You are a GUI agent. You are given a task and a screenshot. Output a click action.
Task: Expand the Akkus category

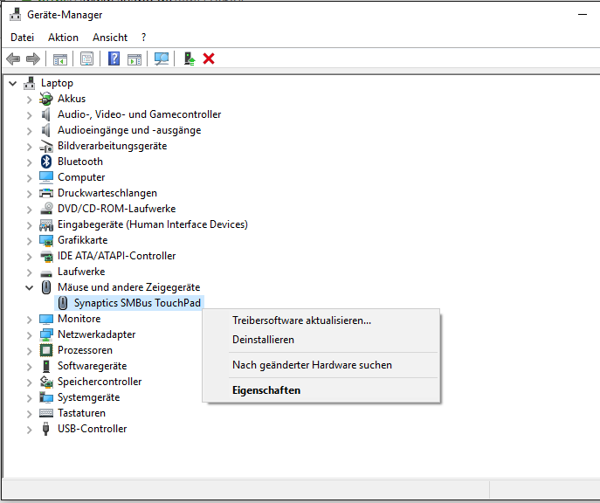(x=29, y=99)
